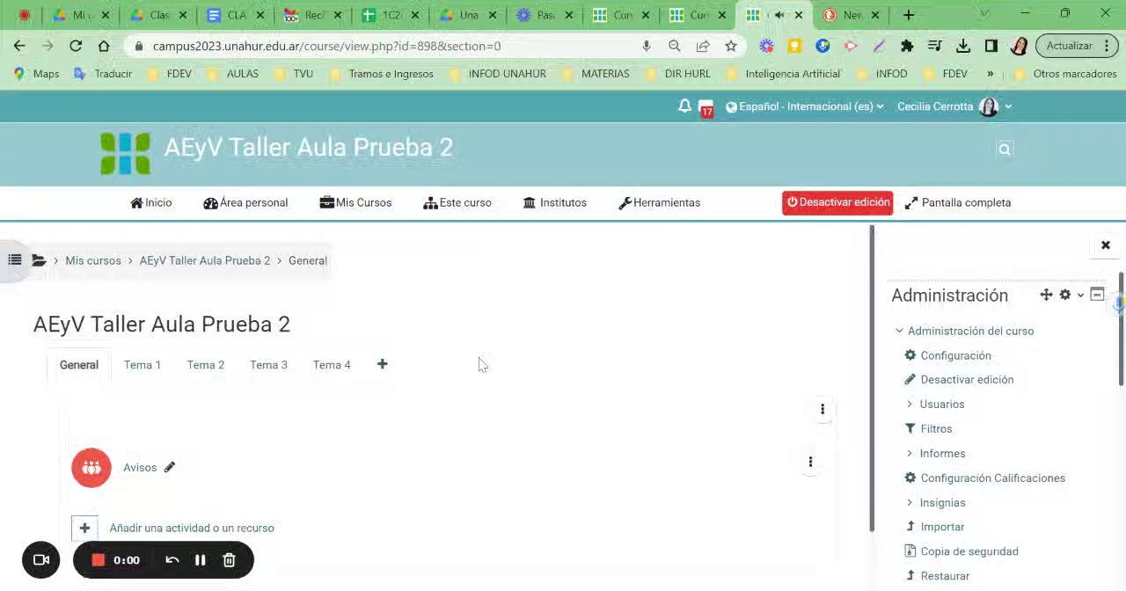
Task: Open the notifications bell icon
Action: click(684, 106)
